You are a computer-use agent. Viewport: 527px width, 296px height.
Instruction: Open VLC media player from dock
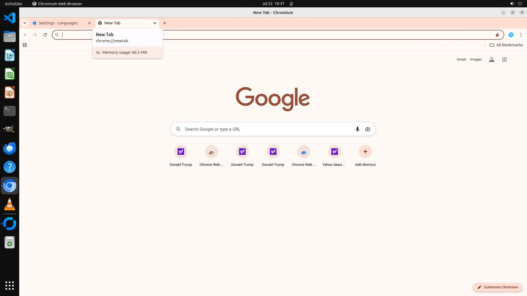tap(10, 204)
